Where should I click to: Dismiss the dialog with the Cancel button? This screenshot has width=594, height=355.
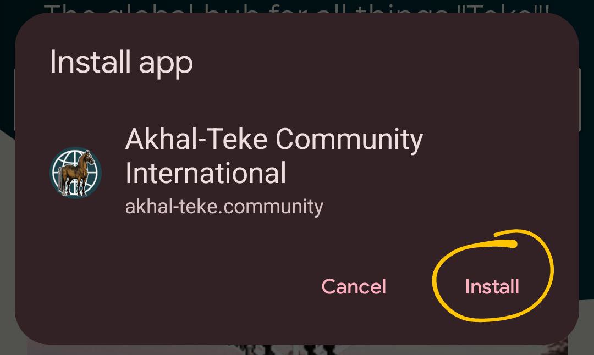354,286
